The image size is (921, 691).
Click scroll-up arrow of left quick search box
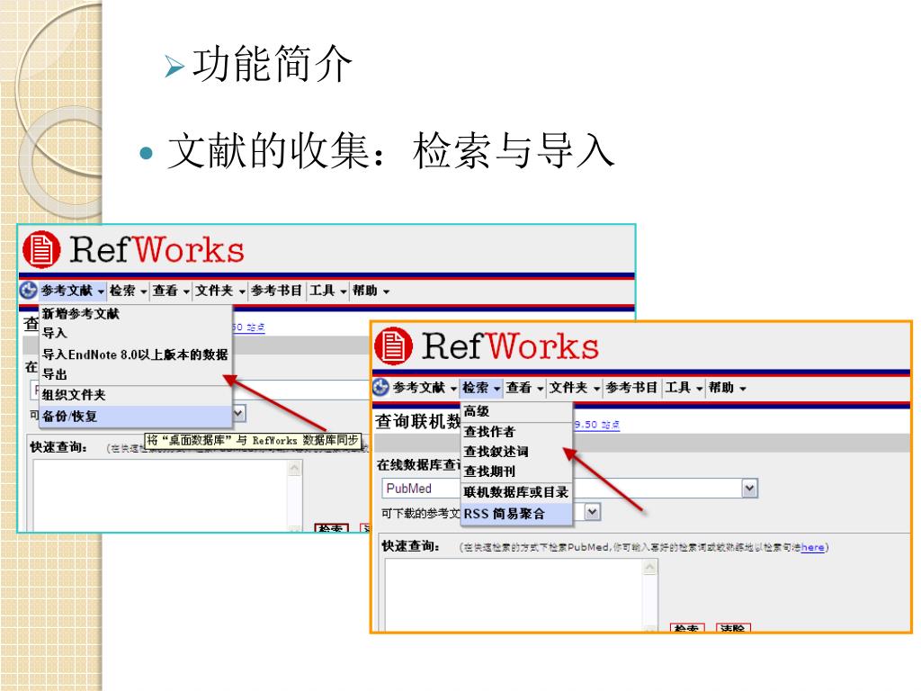click(x=295, y=468)
